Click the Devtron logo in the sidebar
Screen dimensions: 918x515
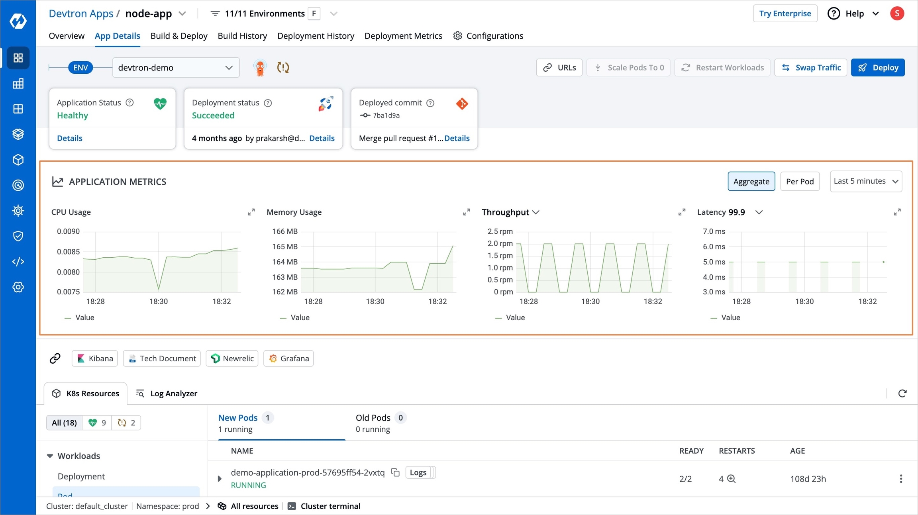click(x=18, y=21)
